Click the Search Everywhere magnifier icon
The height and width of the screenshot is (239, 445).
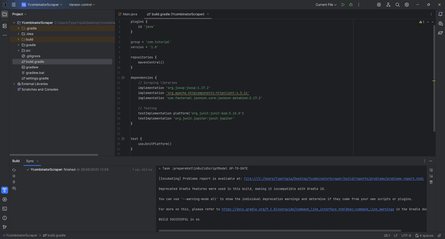pos(397,5)
